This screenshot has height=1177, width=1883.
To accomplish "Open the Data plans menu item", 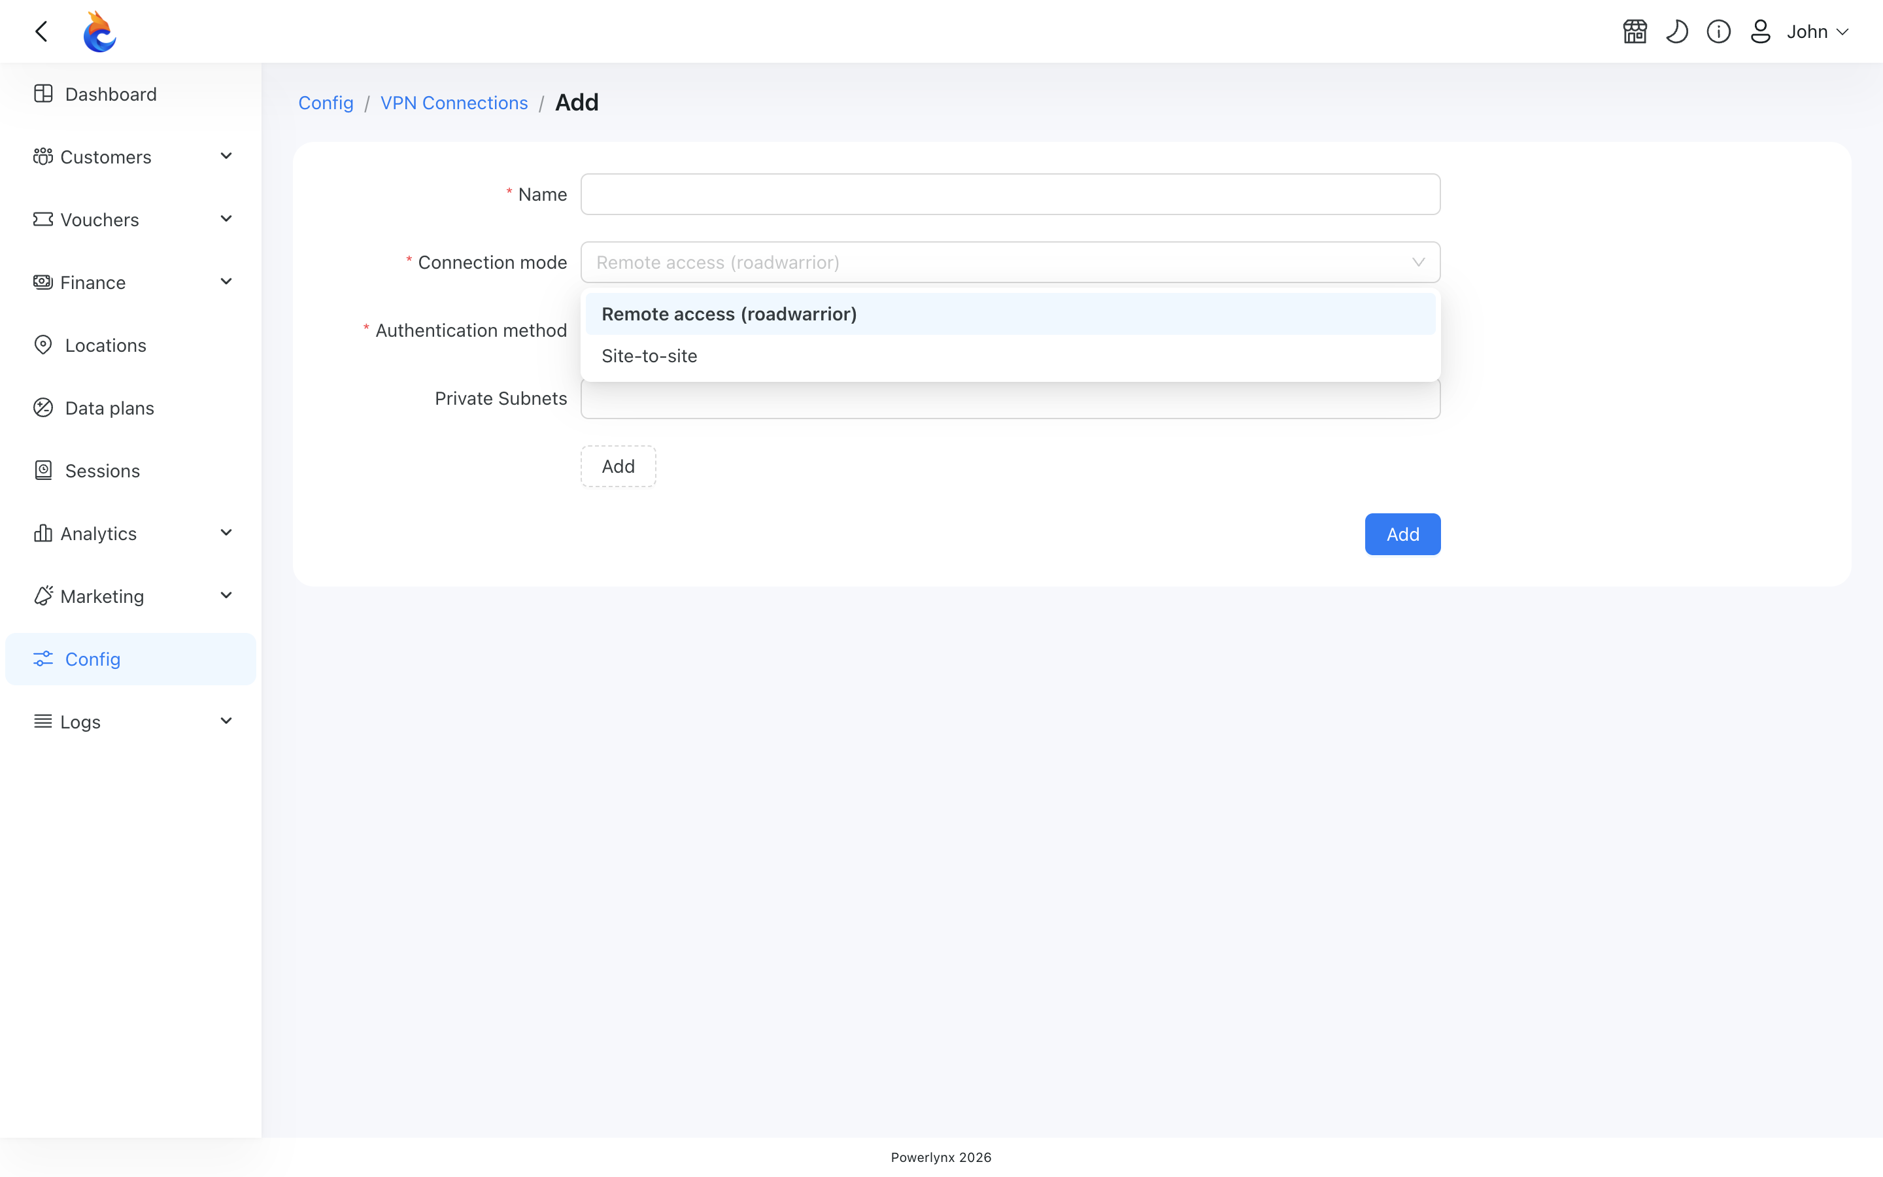I will click(131, 408).
